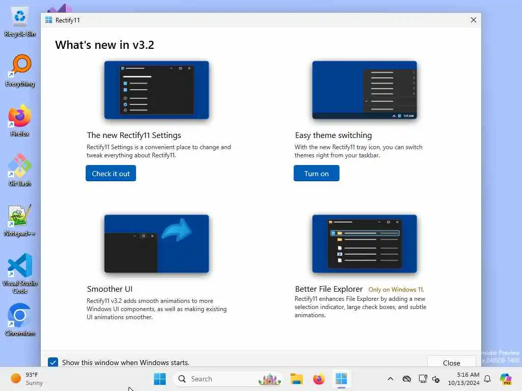Close the Rectify11 window with the X
This screenshot has width=522, height=391.
473,20
